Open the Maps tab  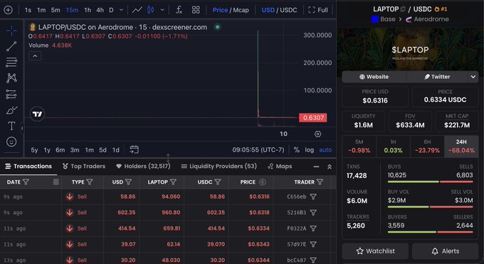[280, 166]
